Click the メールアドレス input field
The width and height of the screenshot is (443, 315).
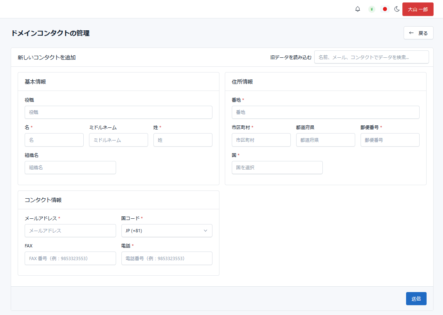[x=70, y=231]
